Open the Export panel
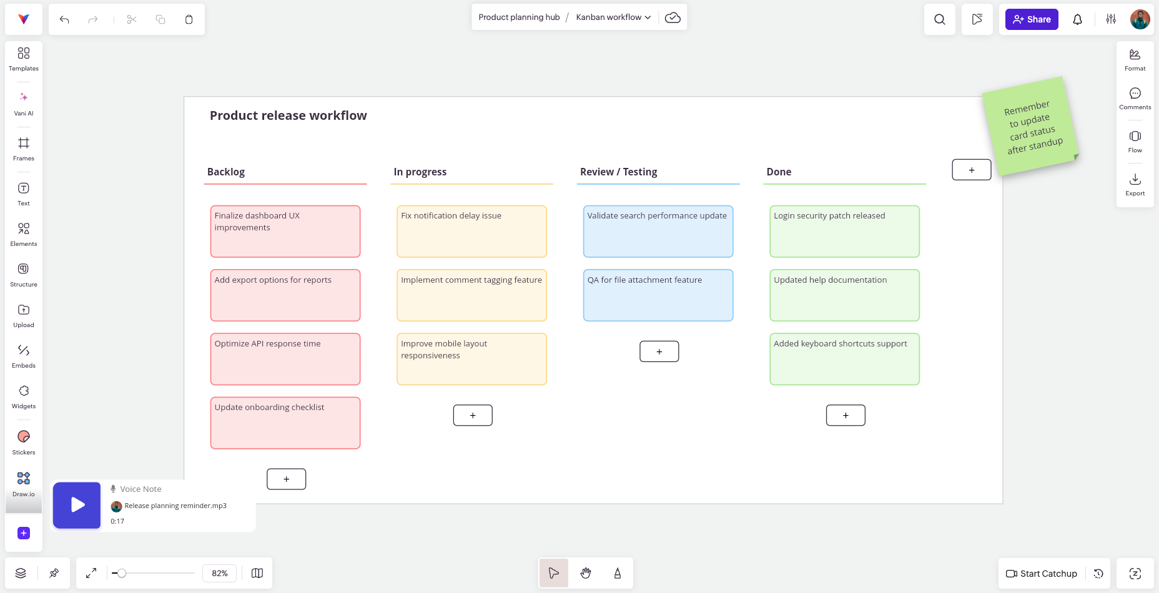 pyautogui.click(x=1135, y=184)
